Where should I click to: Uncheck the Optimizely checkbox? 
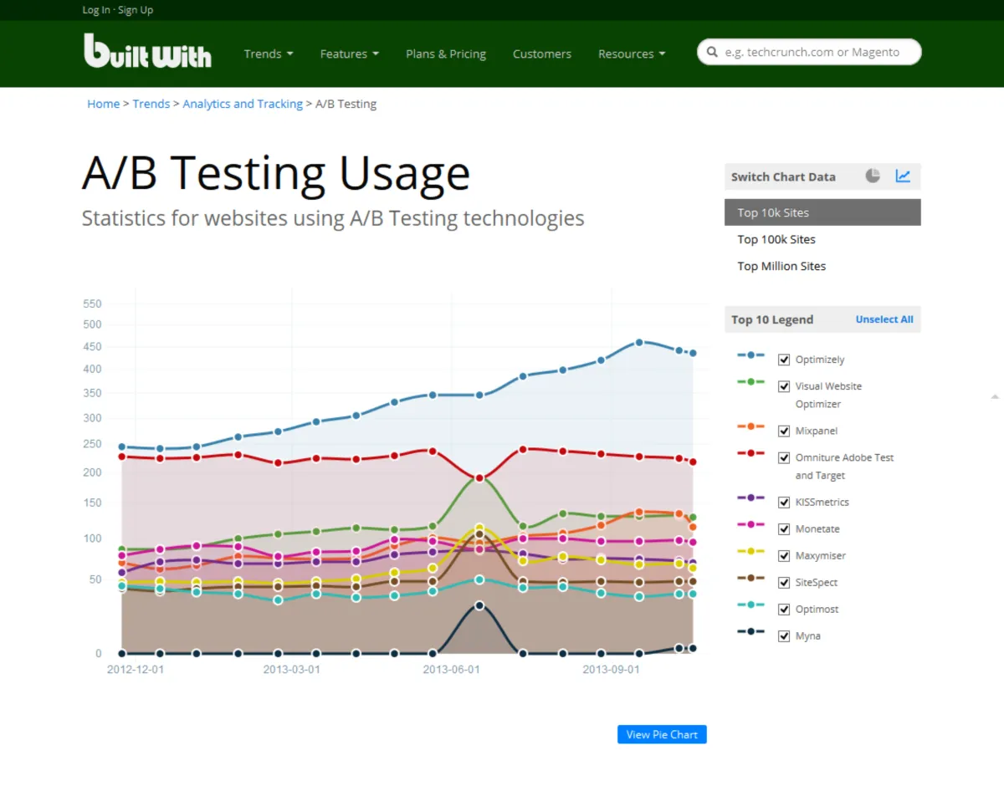coord(784,360)
